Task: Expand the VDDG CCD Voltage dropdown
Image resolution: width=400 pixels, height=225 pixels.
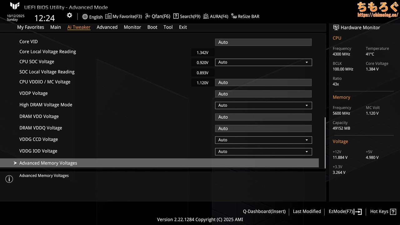Action: click(263, 140)
